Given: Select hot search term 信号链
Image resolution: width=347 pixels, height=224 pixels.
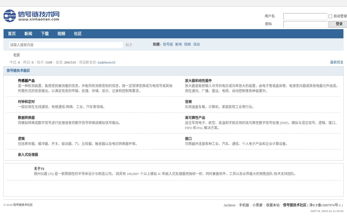Looking at the screenshot, I should (168, 45).
